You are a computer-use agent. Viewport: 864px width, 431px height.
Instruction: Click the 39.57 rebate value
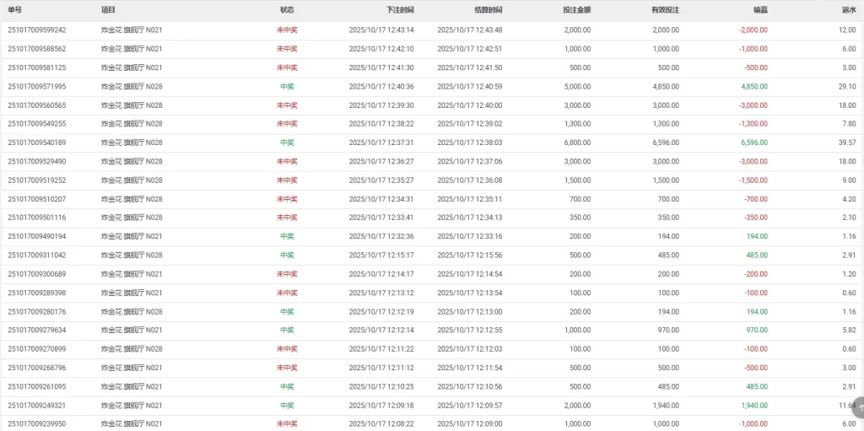click(846, 143)
